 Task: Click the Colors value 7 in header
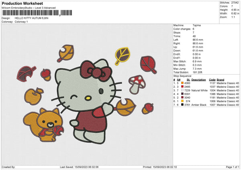point(232,6)
